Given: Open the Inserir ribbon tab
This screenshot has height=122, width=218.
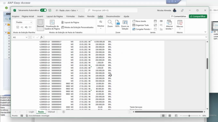Looking at the screenshot, I should [40, 16].
